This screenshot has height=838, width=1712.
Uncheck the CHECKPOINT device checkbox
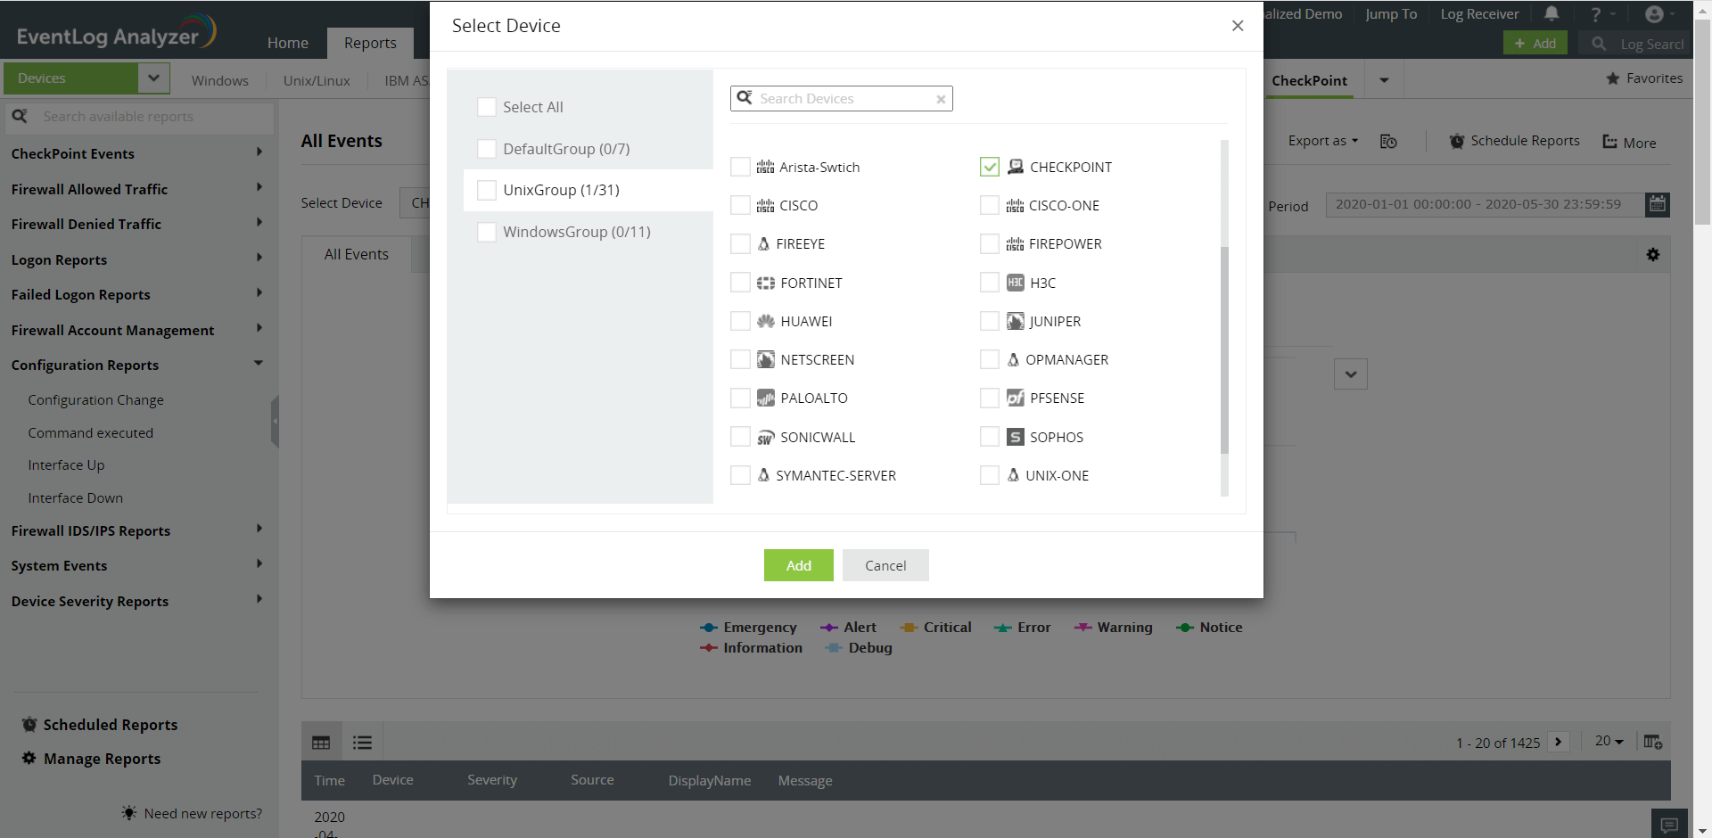(990, 167)
